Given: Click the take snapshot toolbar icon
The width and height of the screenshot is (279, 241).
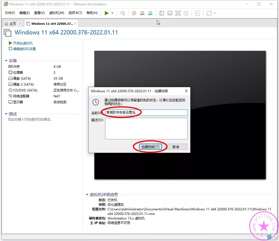Looking at the screenshot, I should pos(134,13).
